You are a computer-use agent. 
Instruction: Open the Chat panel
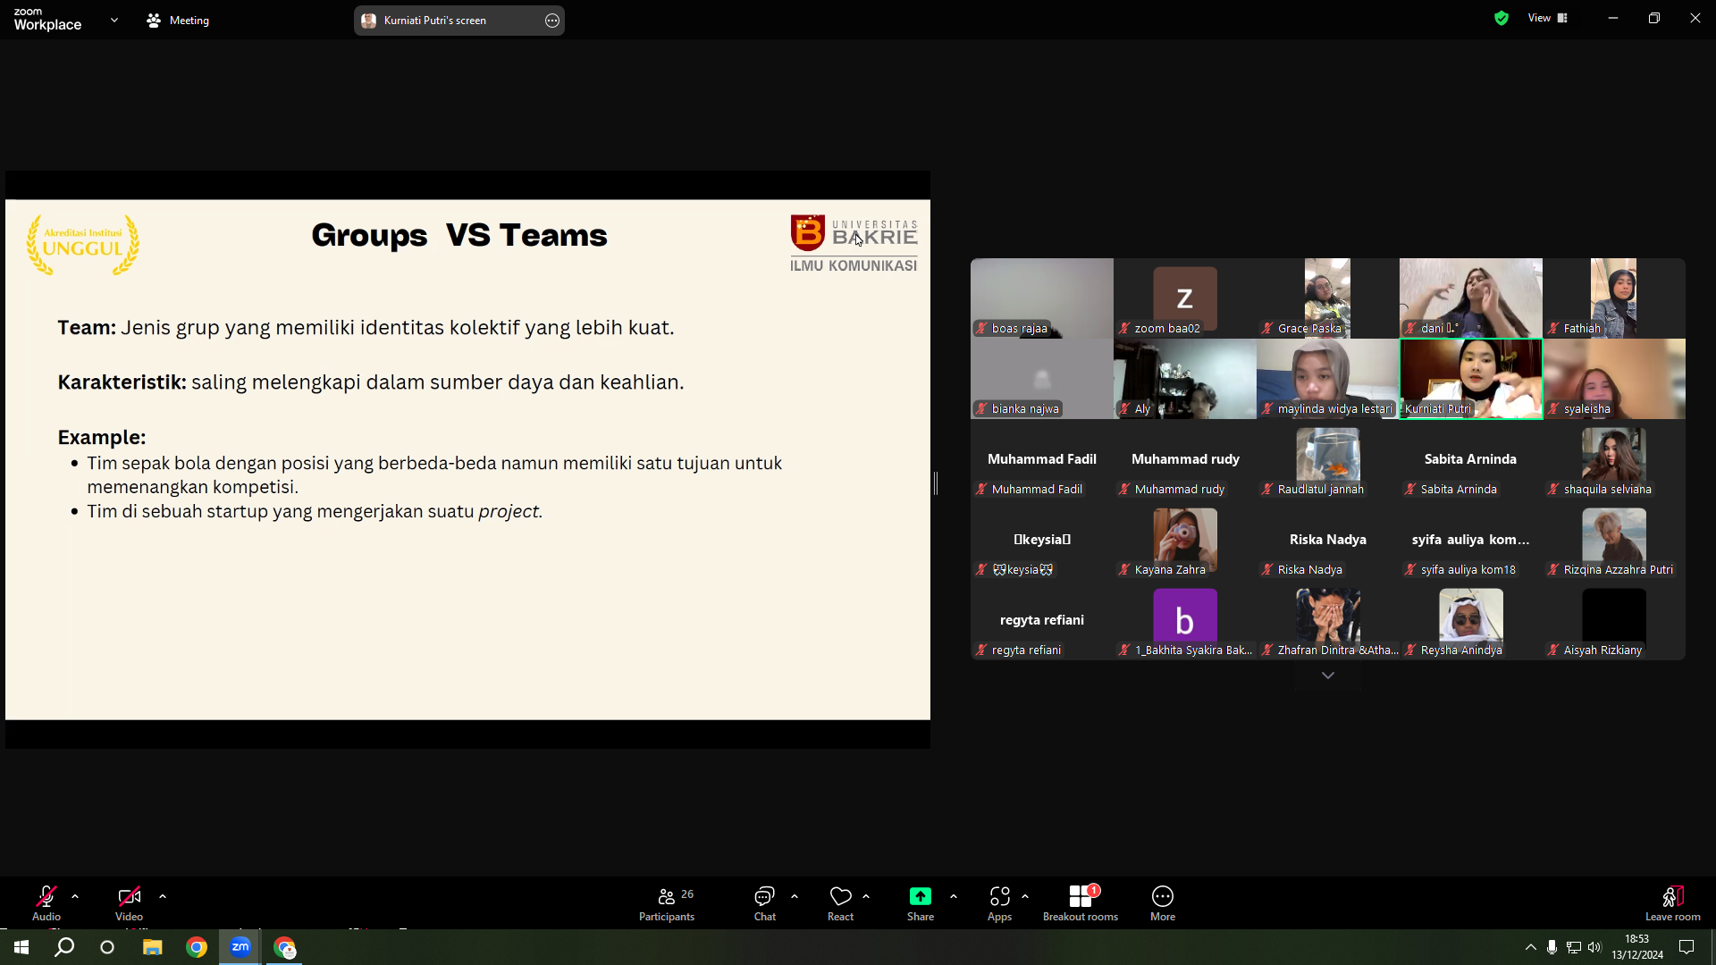click(765, 902)
